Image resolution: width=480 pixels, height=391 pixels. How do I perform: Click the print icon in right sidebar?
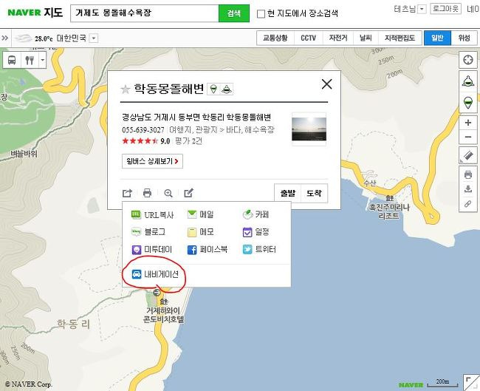click(468, 174)
